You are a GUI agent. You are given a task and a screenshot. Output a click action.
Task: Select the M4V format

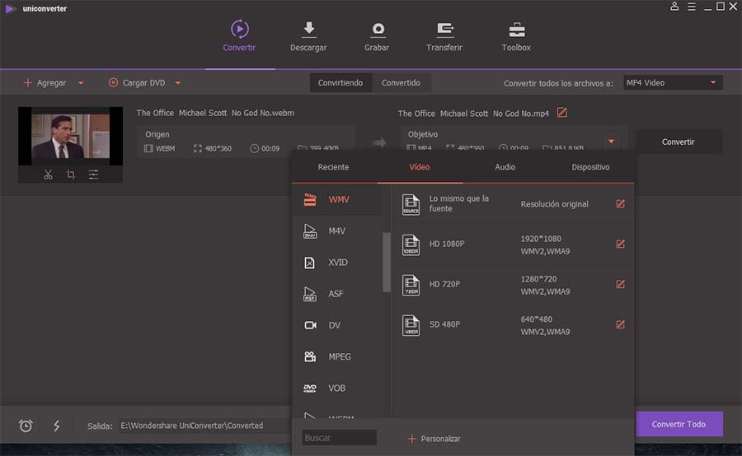[x=338, y=230]
